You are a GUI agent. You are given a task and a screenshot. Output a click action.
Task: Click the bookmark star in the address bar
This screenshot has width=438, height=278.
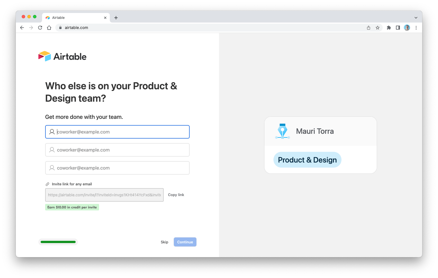(378, 28)
